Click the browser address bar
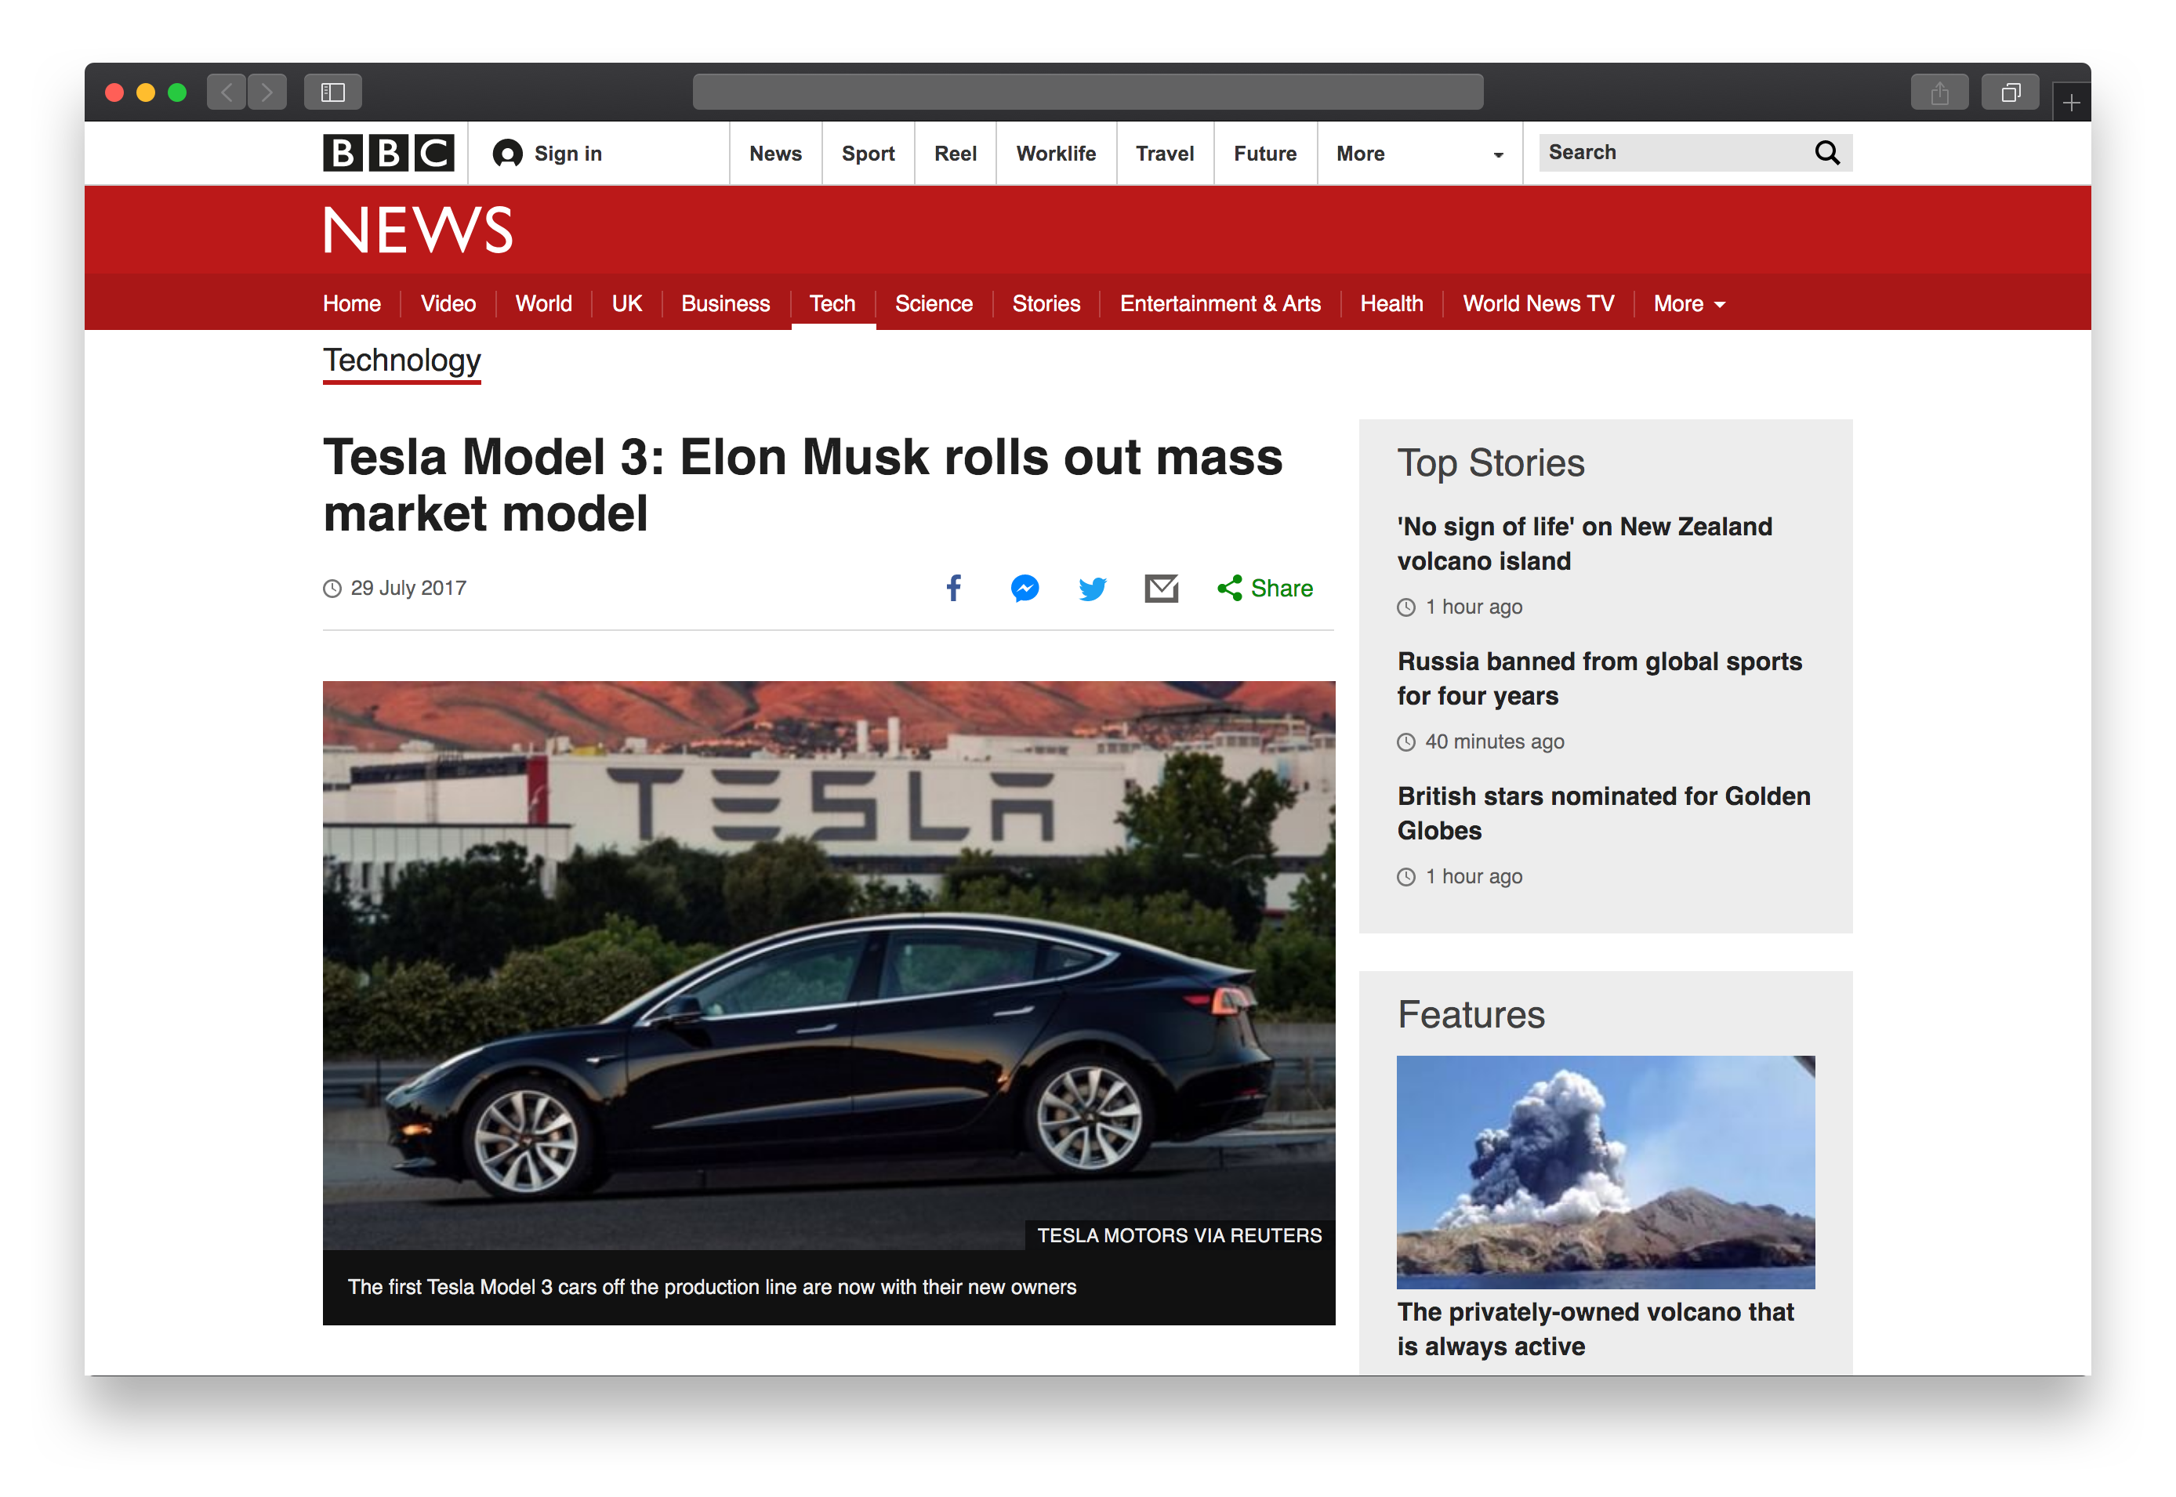This screenshot has height=1497, width=2176. [x=1088, y=92]
